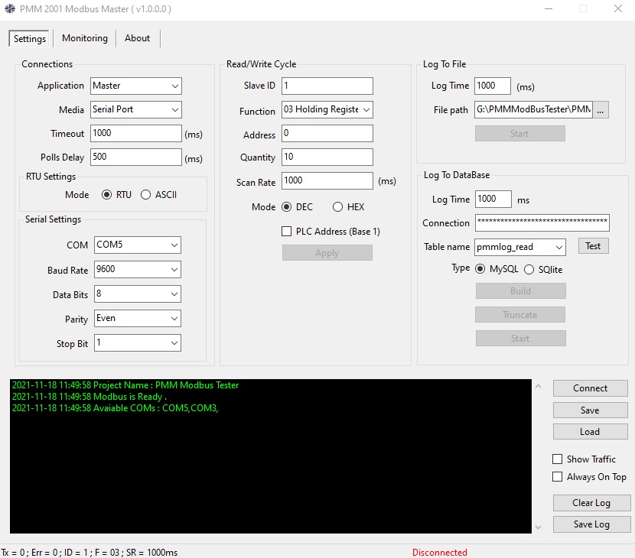Expand the Parity dropdown showing Even

138,319
